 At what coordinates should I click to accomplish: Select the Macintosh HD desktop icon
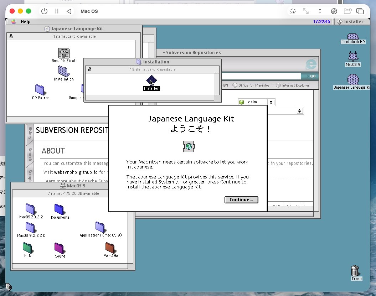353,38
